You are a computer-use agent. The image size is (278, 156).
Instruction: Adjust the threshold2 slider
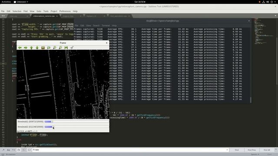[x=76, y=127]
